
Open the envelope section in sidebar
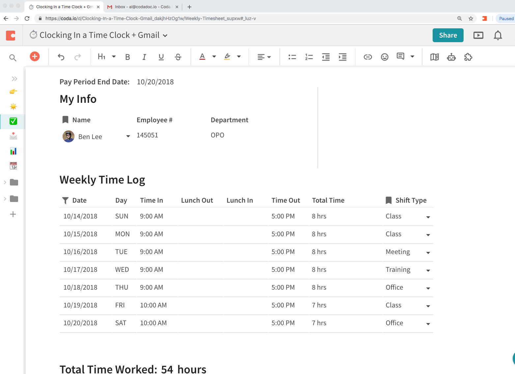13,136
